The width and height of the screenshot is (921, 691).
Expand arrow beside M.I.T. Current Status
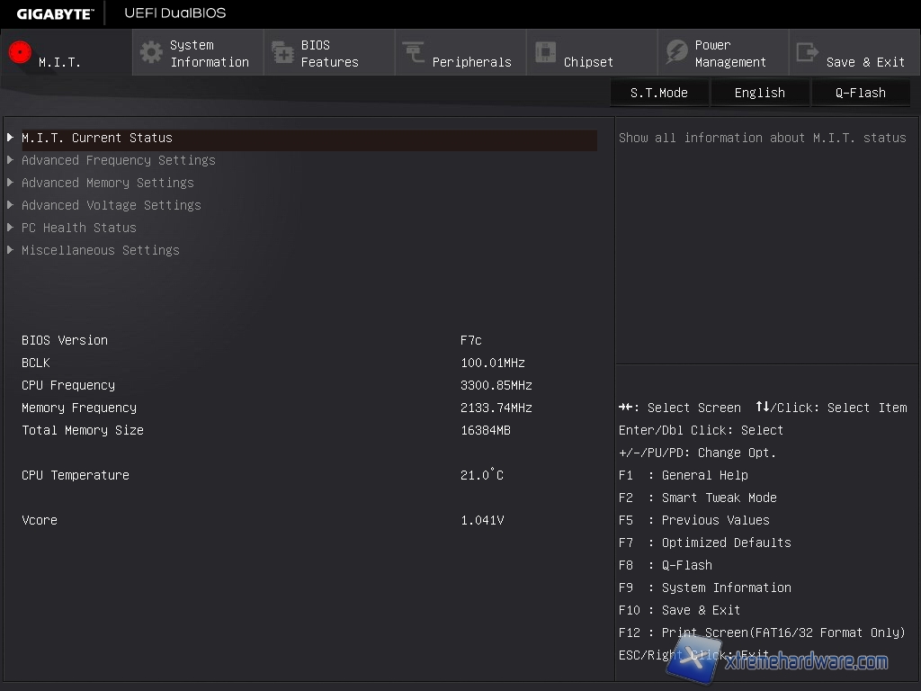point(10,138)
